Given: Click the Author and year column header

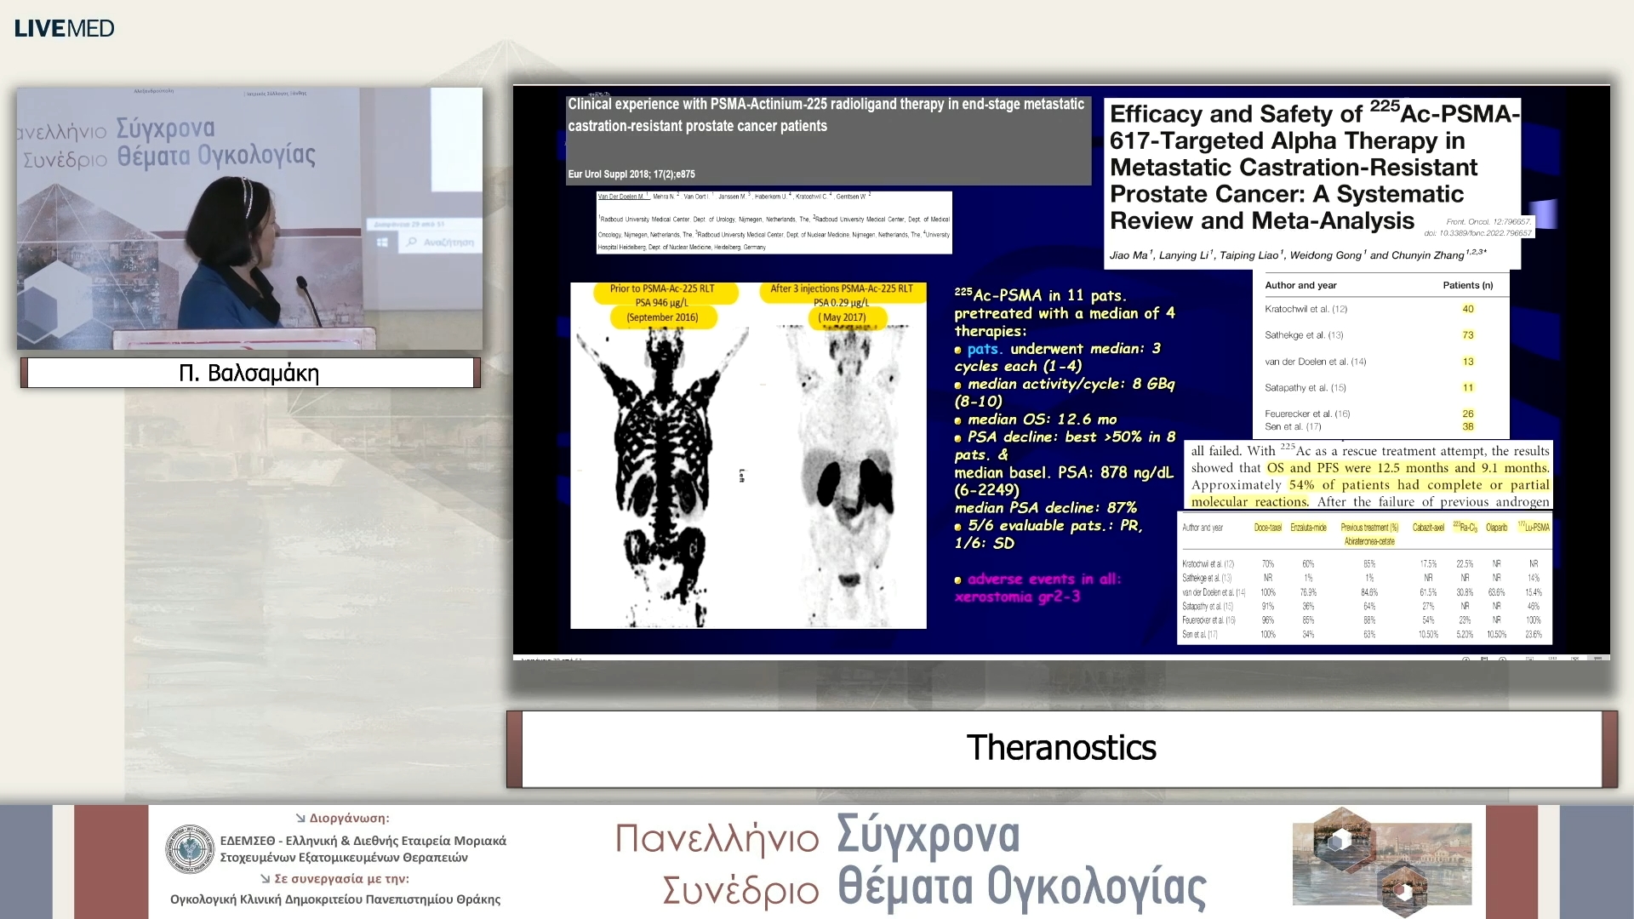Looking at the screenshot, I should click(x=1300, y=285).
